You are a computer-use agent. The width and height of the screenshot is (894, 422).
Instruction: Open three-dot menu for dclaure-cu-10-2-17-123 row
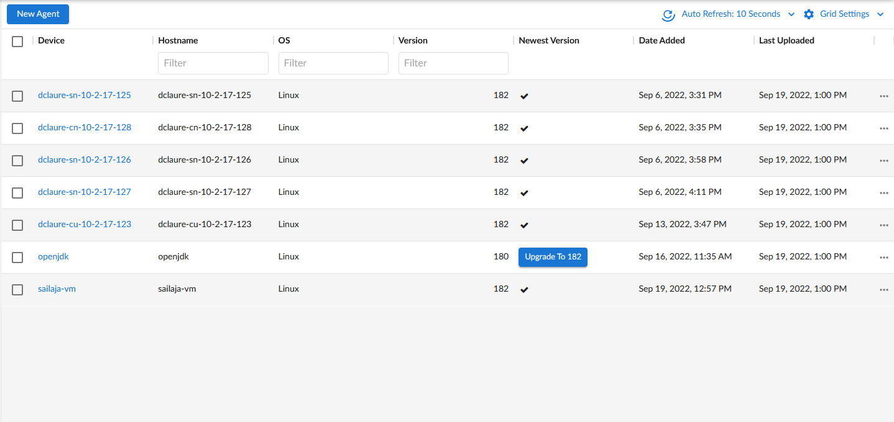(x=883, y=225)
